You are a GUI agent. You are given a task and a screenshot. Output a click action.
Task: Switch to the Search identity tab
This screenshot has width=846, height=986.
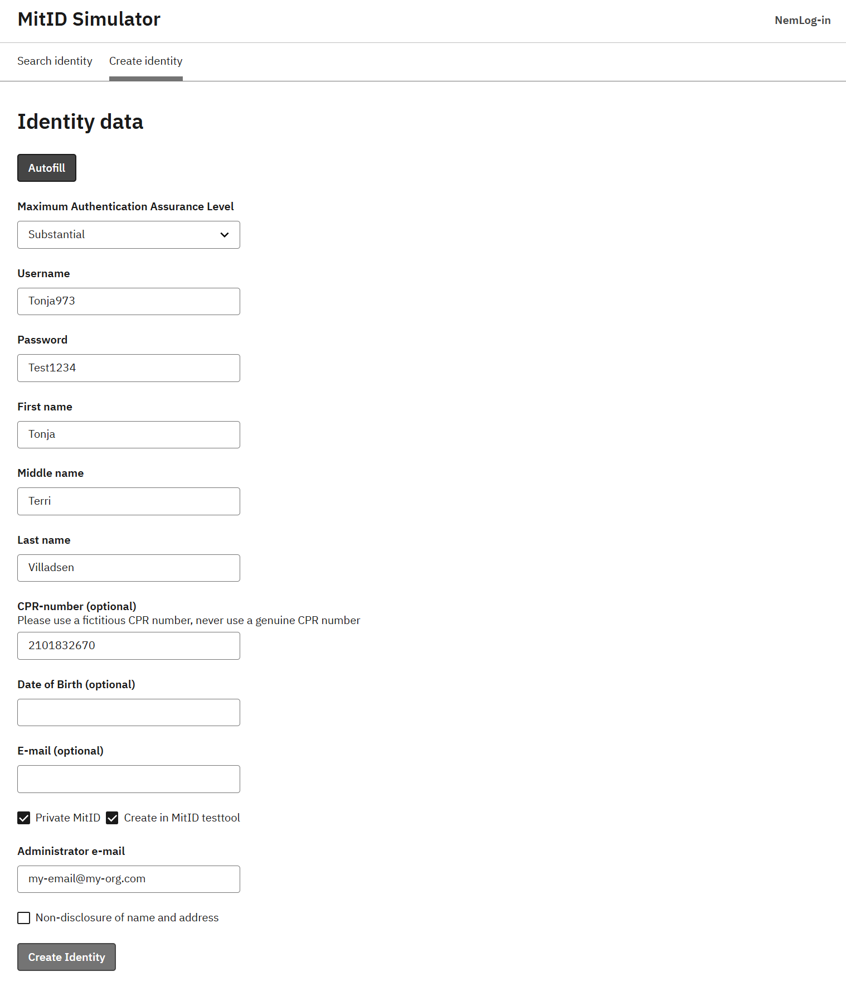point(55,61)
